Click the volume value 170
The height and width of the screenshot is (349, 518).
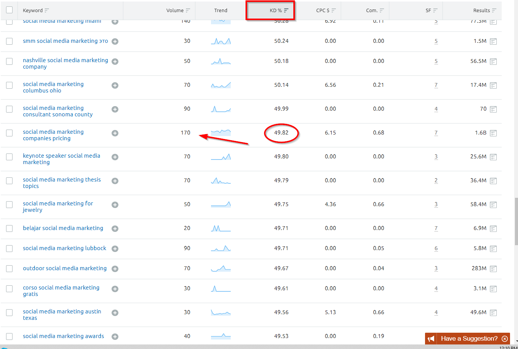(186, 133)
